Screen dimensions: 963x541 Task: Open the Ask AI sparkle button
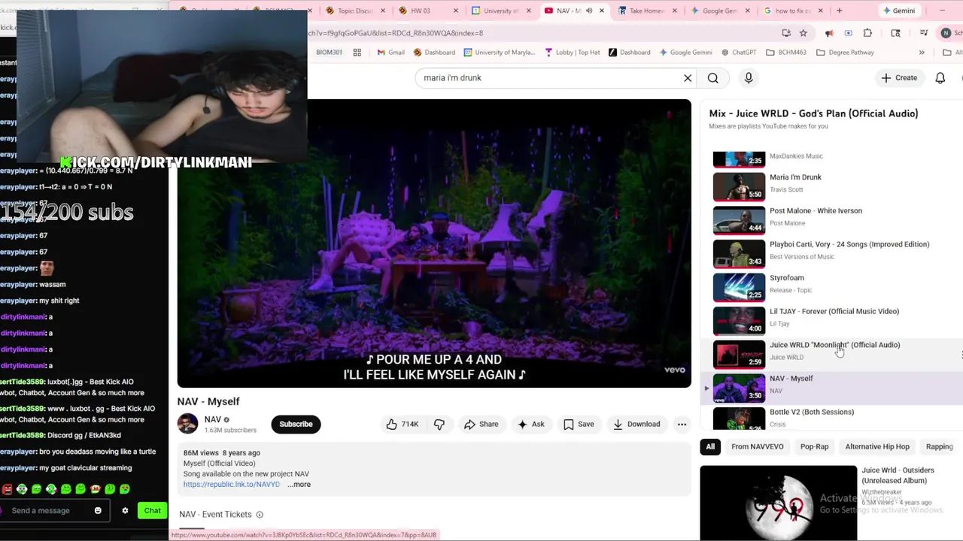point(530,425)
